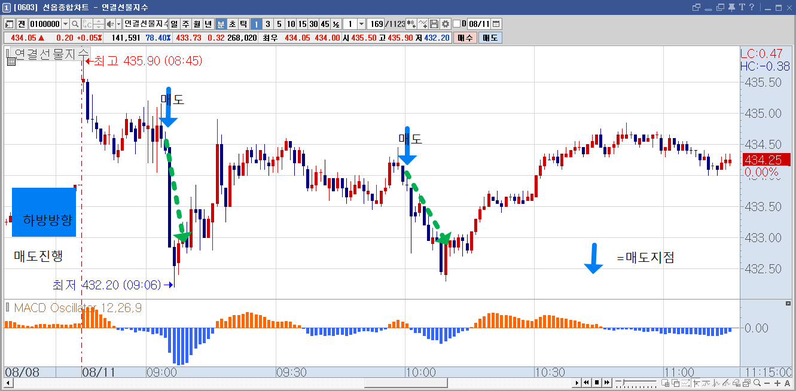Click the horizontal scrollbar thumb below chart
The height and width of the screenshot is (391, 796).
click(405, 383)
